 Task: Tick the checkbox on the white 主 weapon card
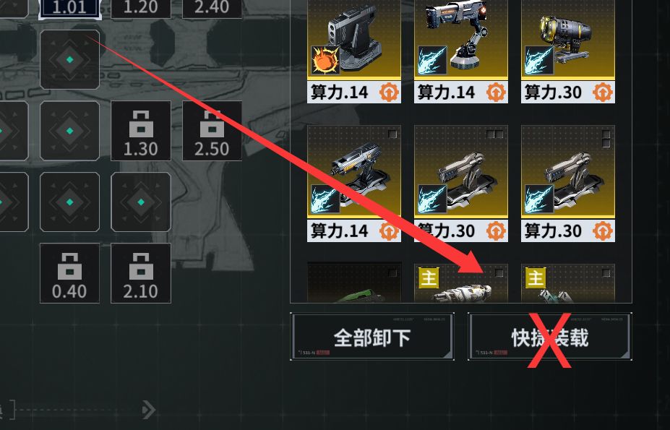(499, 272)
